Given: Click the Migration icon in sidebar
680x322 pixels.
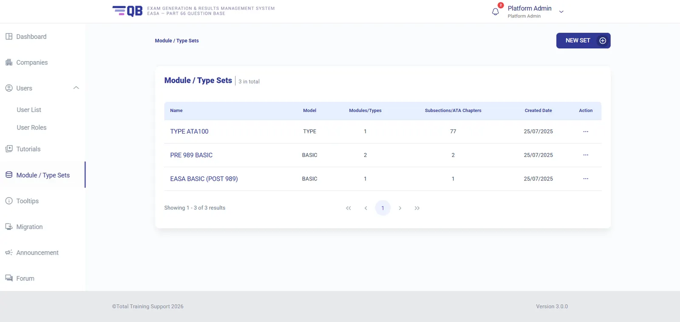Looking at the screenshot, I should (9, 227).
